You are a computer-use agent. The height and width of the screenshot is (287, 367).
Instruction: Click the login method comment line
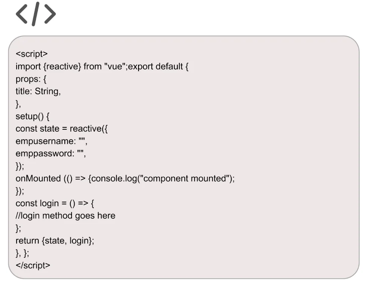(65, 216)
